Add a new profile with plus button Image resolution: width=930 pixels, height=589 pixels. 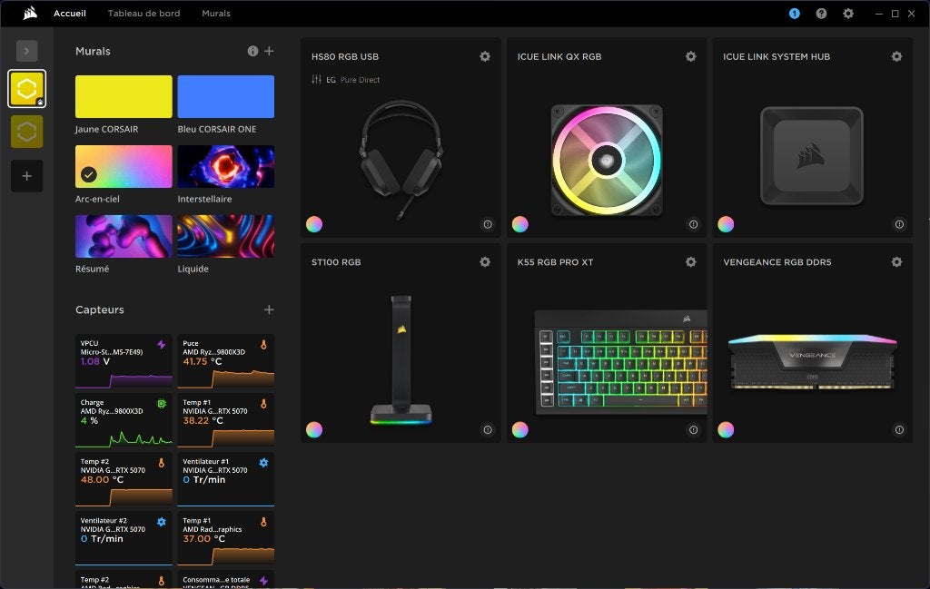pyautogui.click(x=26, y=176)
